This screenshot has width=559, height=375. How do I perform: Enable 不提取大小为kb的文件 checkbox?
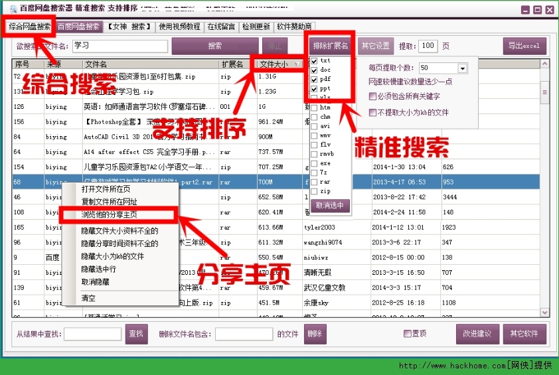pos(372,113)
